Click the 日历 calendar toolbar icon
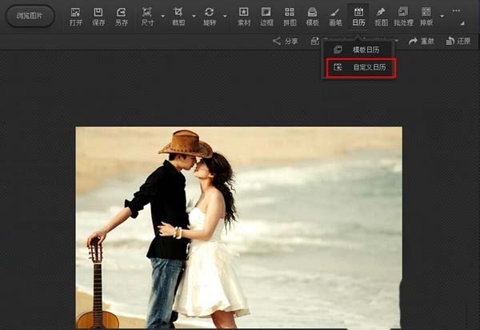 (358, 17)
